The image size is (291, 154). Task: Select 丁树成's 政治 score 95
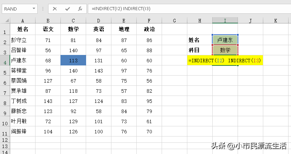[x=149, y=101]
